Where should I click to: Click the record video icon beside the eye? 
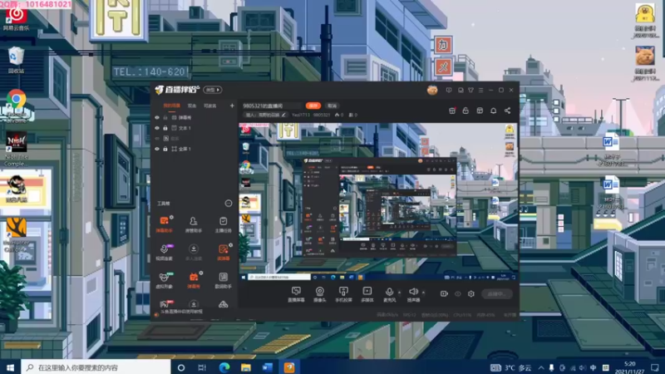444,293
